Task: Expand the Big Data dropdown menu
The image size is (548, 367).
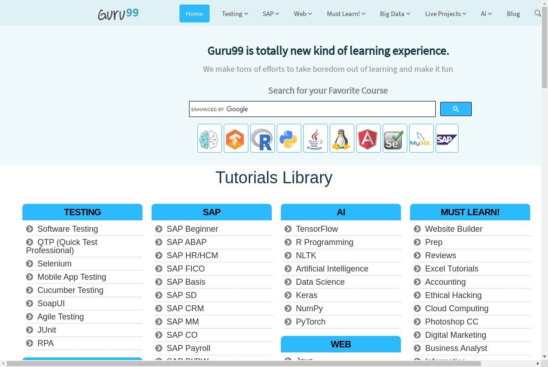Action: (x=395, y=14)
